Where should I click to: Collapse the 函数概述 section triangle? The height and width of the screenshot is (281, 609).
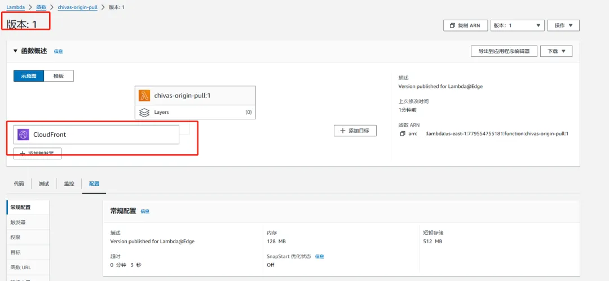[15, 51]
